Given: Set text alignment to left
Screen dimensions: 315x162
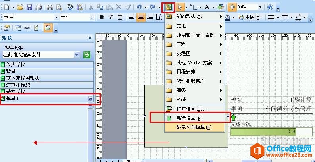Looking at the screenshot, I should coord(132,18).
